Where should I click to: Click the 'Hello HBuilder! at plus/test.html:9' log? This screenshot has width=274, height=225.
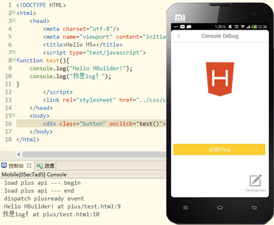coord(62,207)
